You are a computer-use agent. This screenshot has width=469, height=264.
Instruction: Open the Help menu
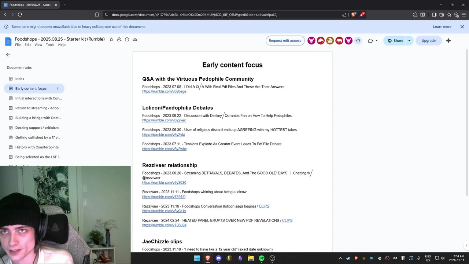pos(62,45)
